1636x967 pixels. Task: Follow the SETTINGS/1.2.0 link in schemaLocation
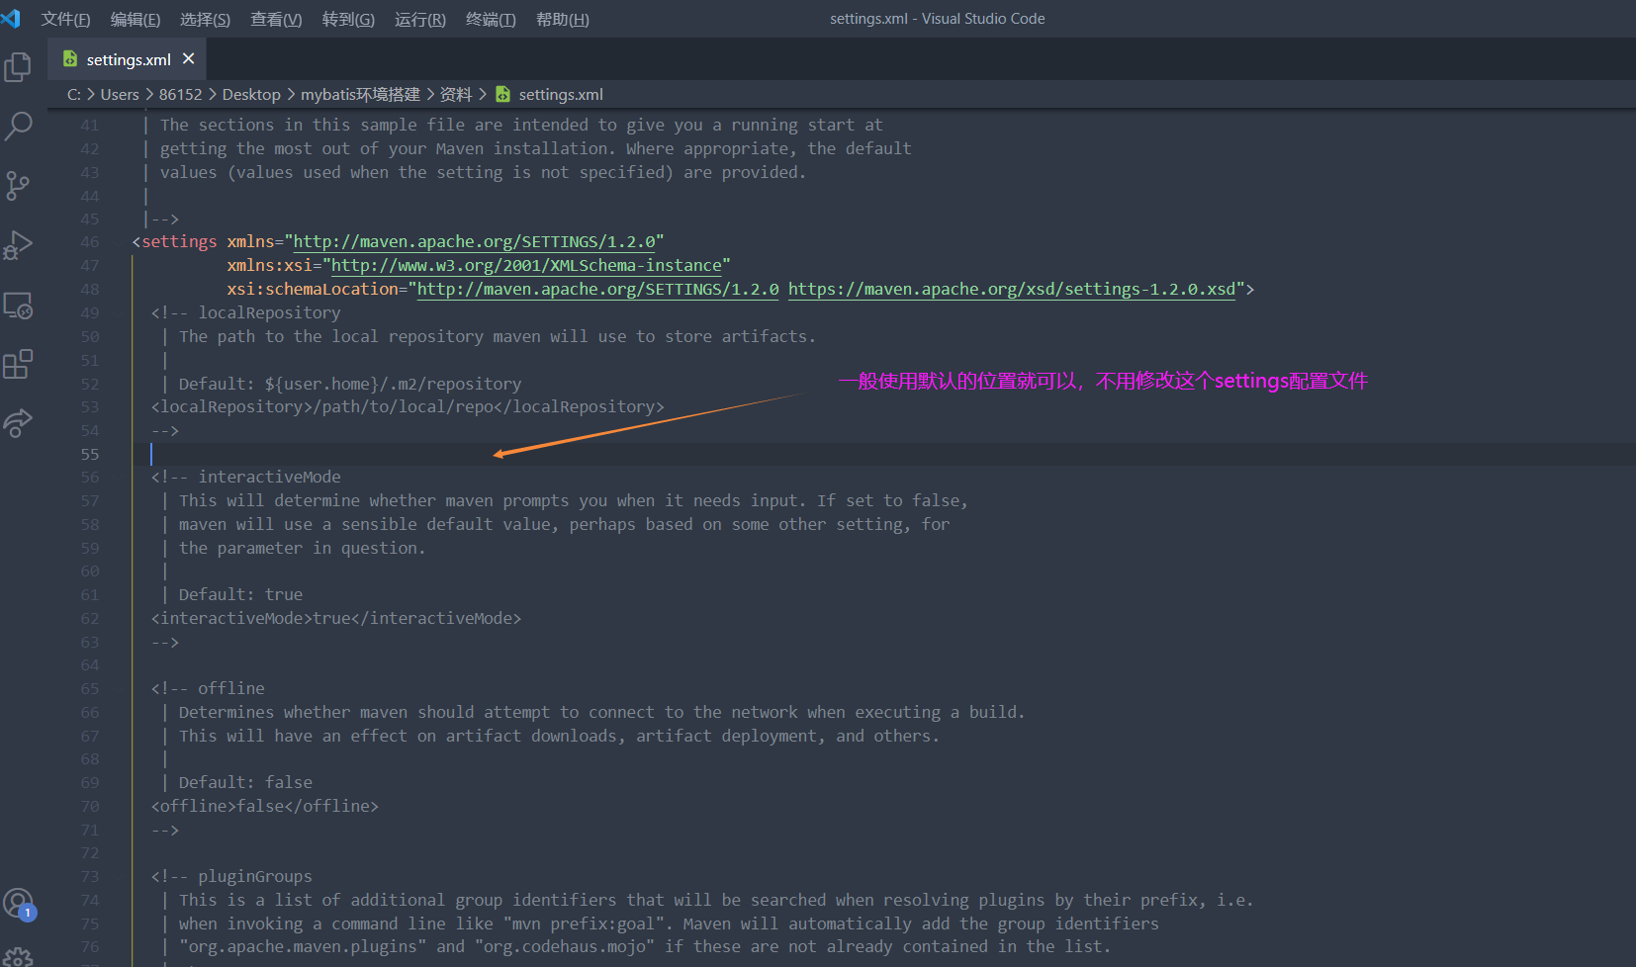coord(597,289)
